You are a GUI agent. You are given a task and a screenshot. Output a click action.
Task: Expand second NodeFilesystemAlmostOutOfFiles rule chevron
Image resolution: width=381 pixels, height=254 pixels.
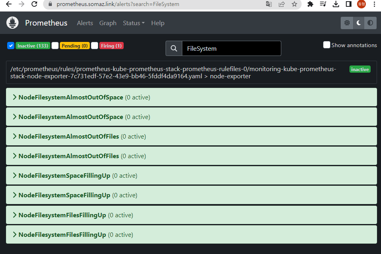(x=15, y=156)
